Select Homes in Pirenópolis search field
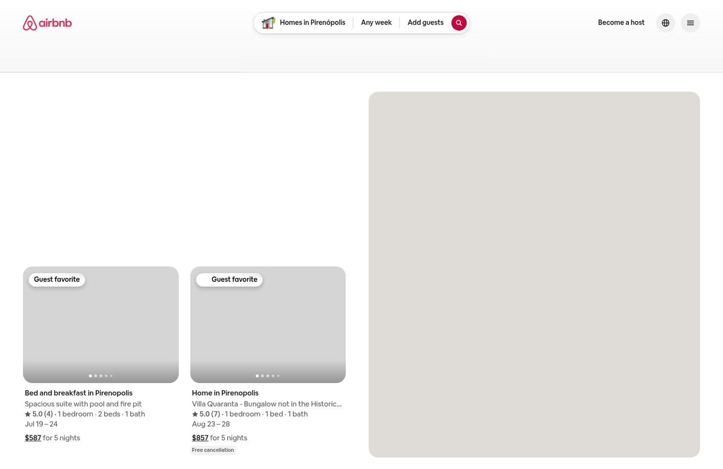The height and width of the screenshot is (469, 723). click(x=304, y=23)
